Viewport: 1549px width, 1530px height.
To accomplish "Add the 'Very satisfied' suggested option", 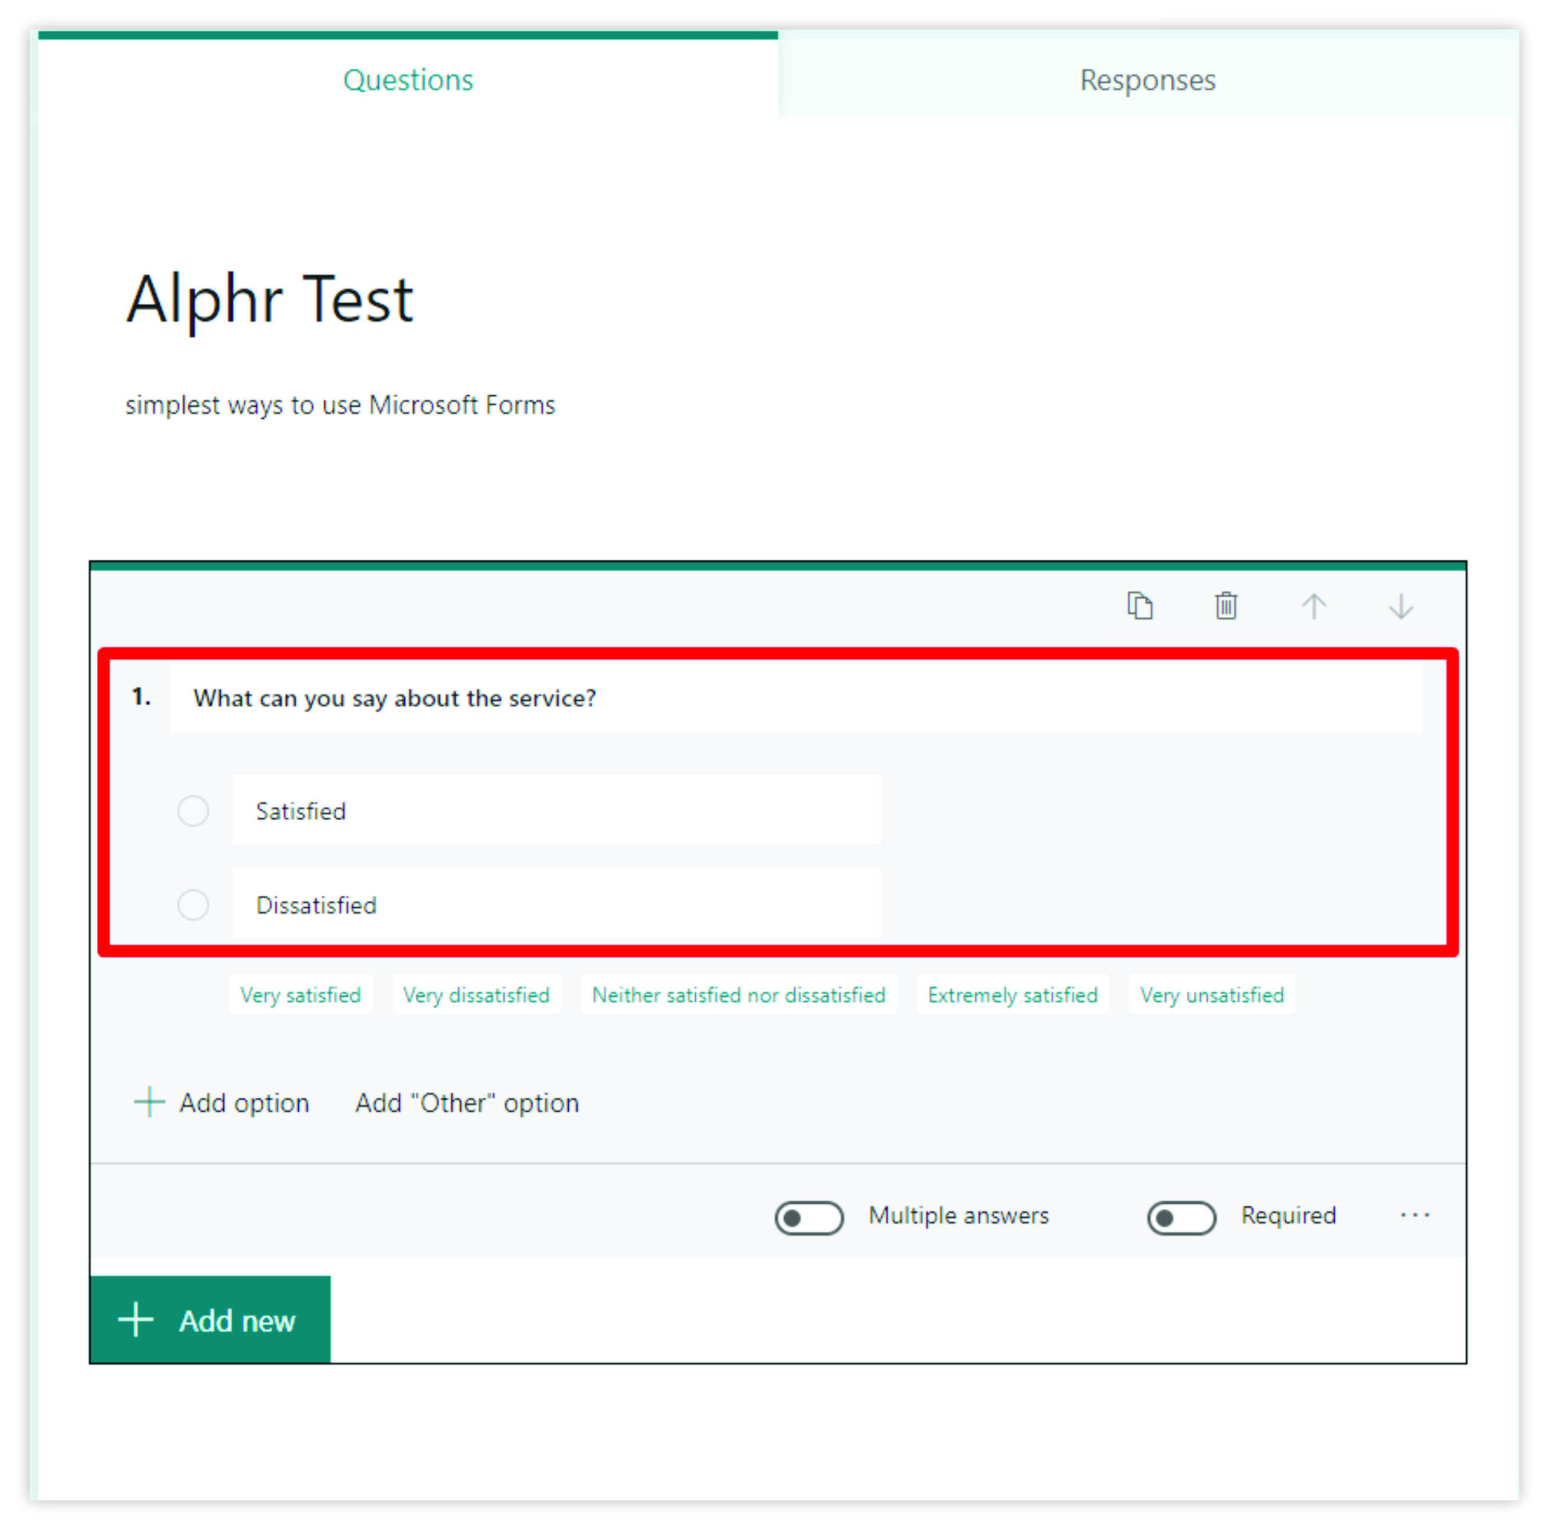I will [x=301, y=994].
